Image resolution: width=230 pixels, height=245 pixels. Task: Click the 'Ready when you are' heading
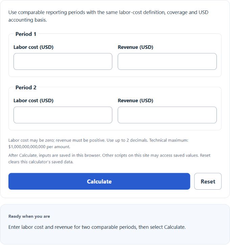pos(29,216)
